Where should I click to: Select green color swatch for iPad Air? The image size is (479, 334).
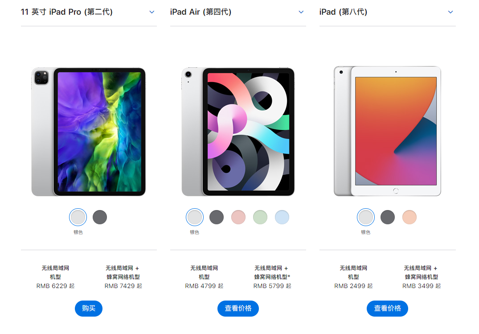click(260, 217)
